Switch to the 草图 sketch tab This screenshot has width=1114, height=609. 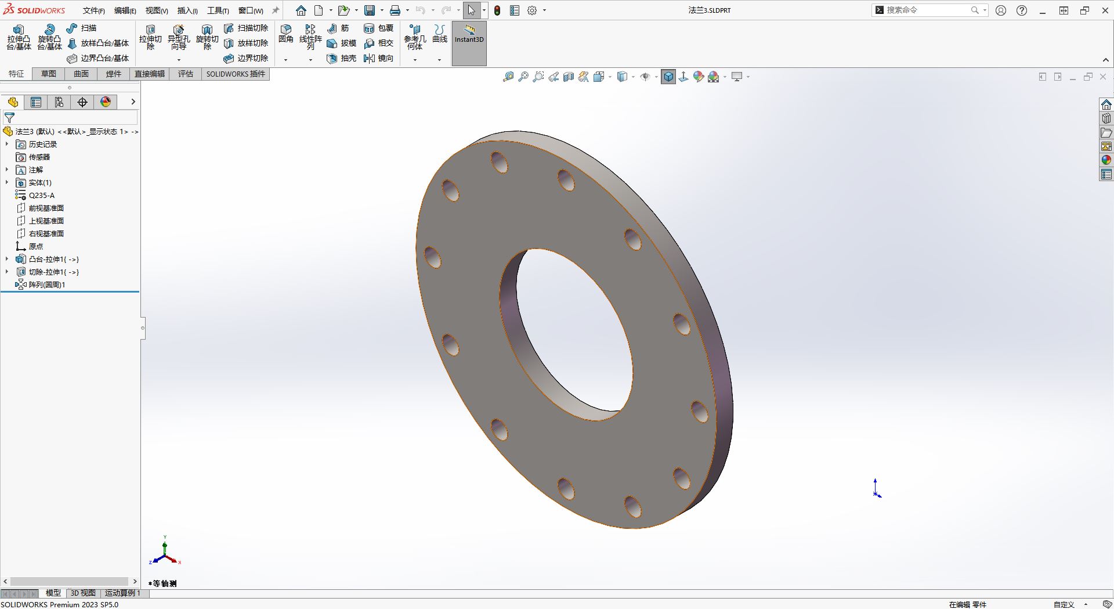(x=49, y=74)
